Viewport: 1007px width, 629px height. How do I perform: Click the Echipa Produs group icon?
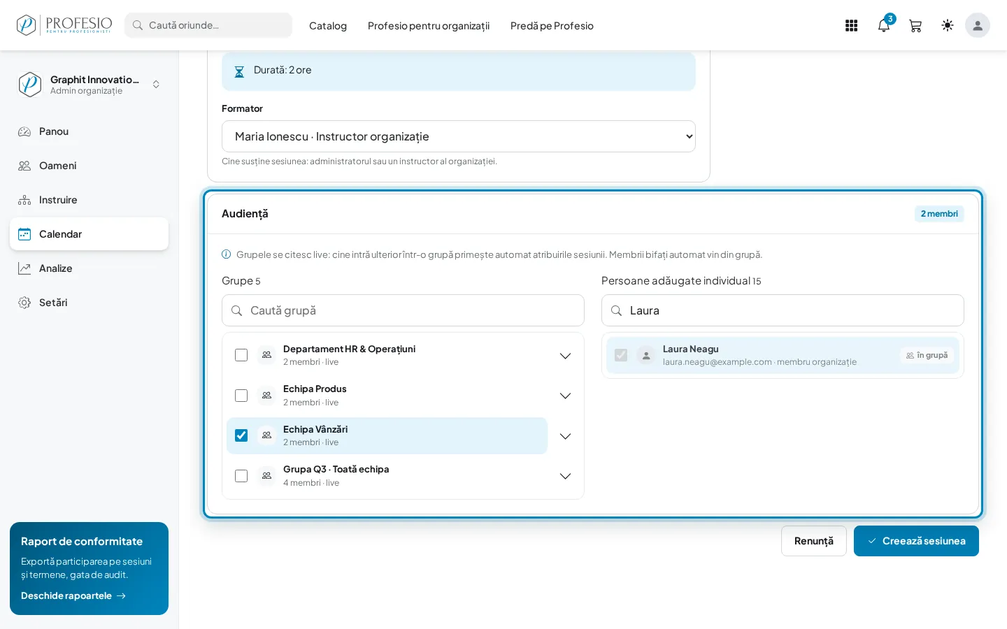tap(266, 396)
